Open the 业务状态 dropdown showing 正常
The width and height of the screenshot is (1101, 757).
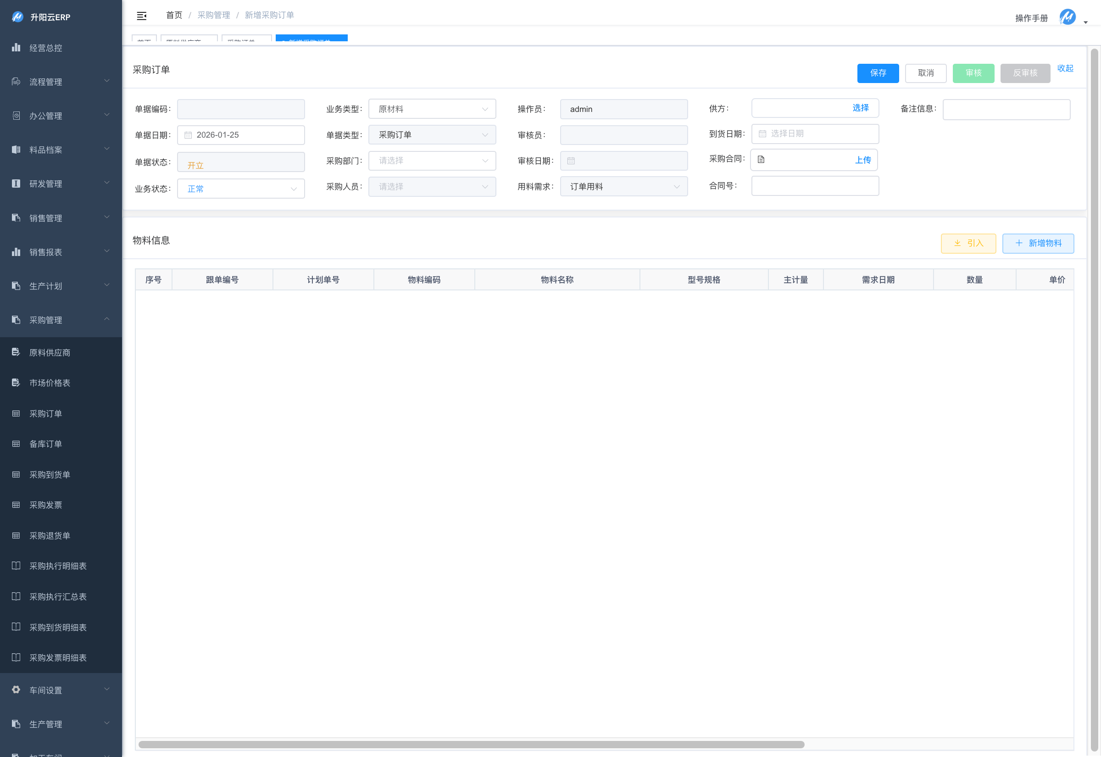tap(241, 189)
